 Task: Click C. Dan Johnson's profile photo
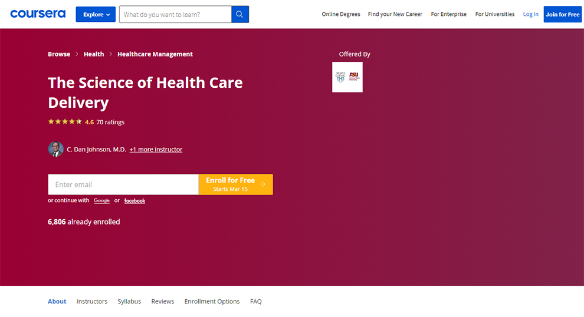[55, 149]
